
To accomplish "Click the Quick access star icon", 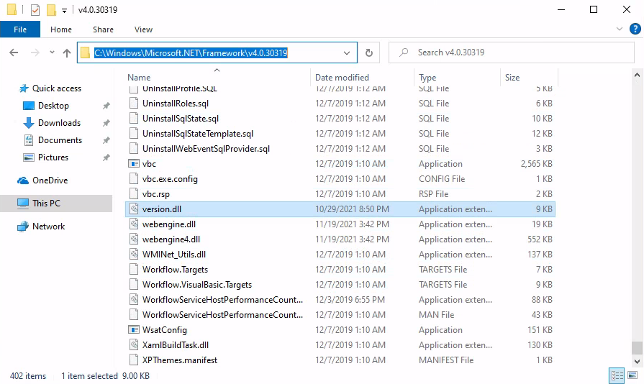I will (24, 88).
